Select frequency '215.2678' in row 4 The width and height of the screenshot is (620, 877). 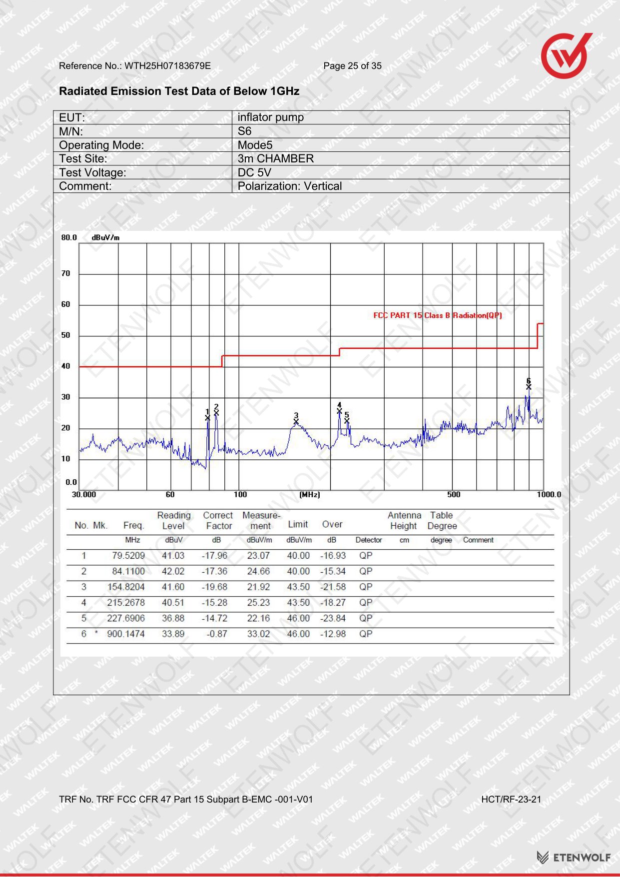click(126, 603)
